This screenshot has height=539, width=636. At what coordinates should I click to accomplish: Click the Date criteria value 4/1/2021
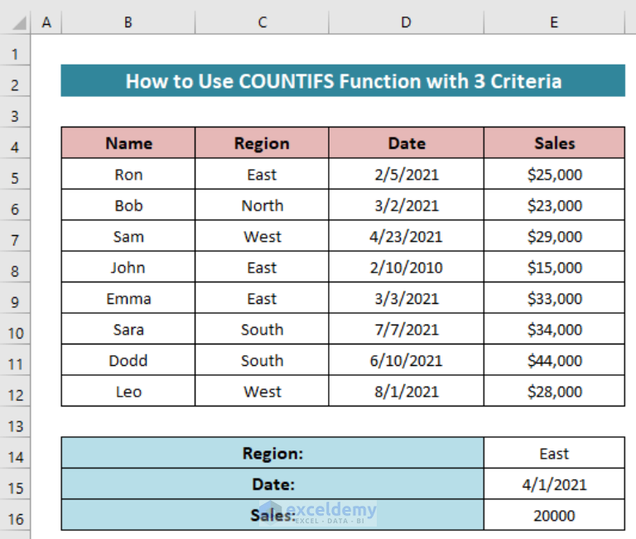tap(554, 484)
